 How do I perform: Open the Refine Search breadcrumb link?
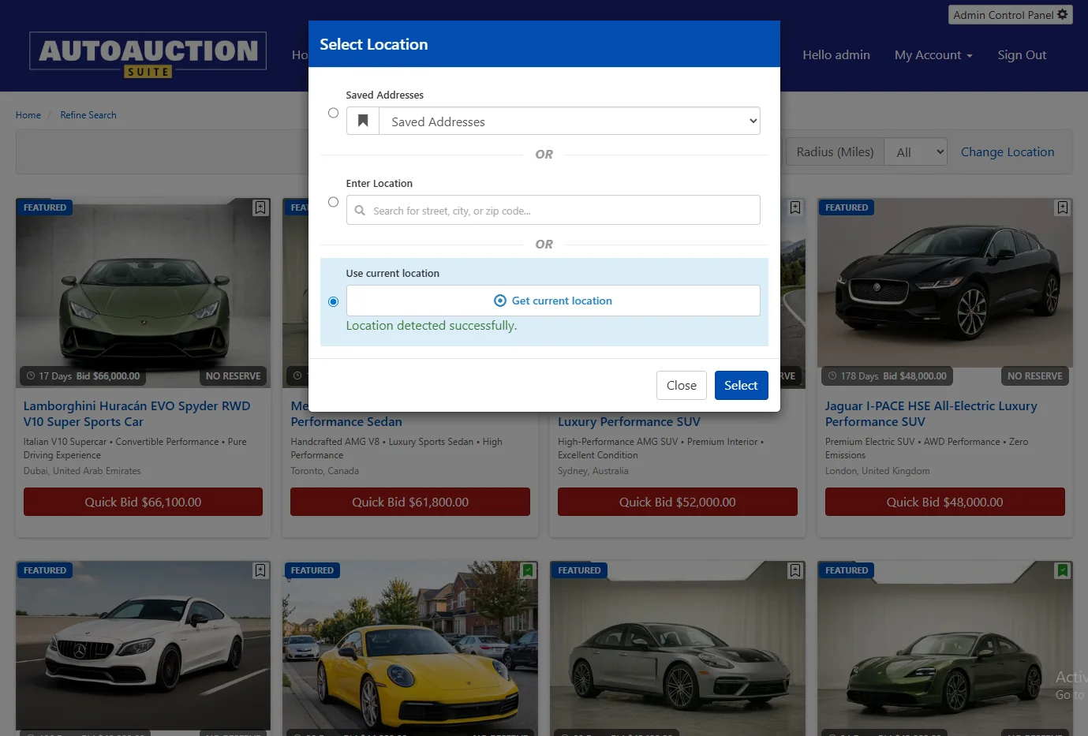pos(88,115)
